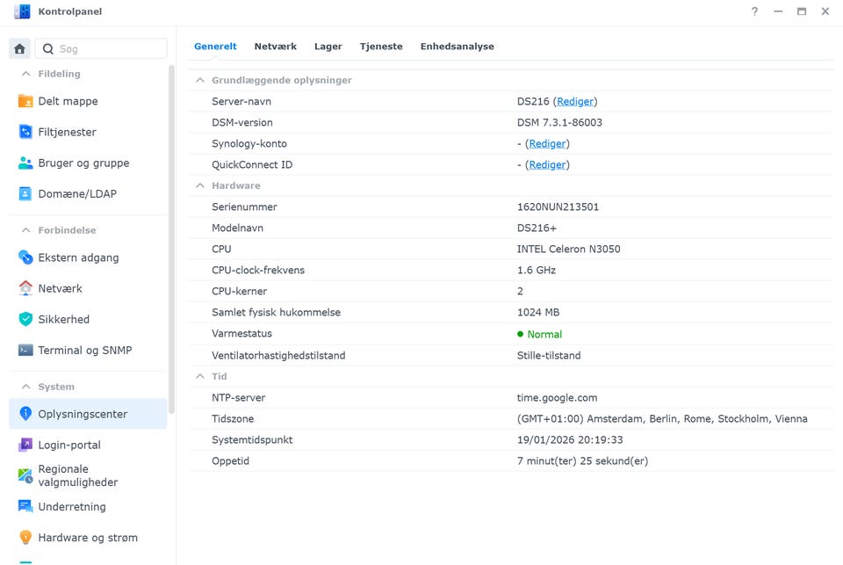Select serial number 1620NUN213501
This screenshot has width=843, height=565.
558,207
